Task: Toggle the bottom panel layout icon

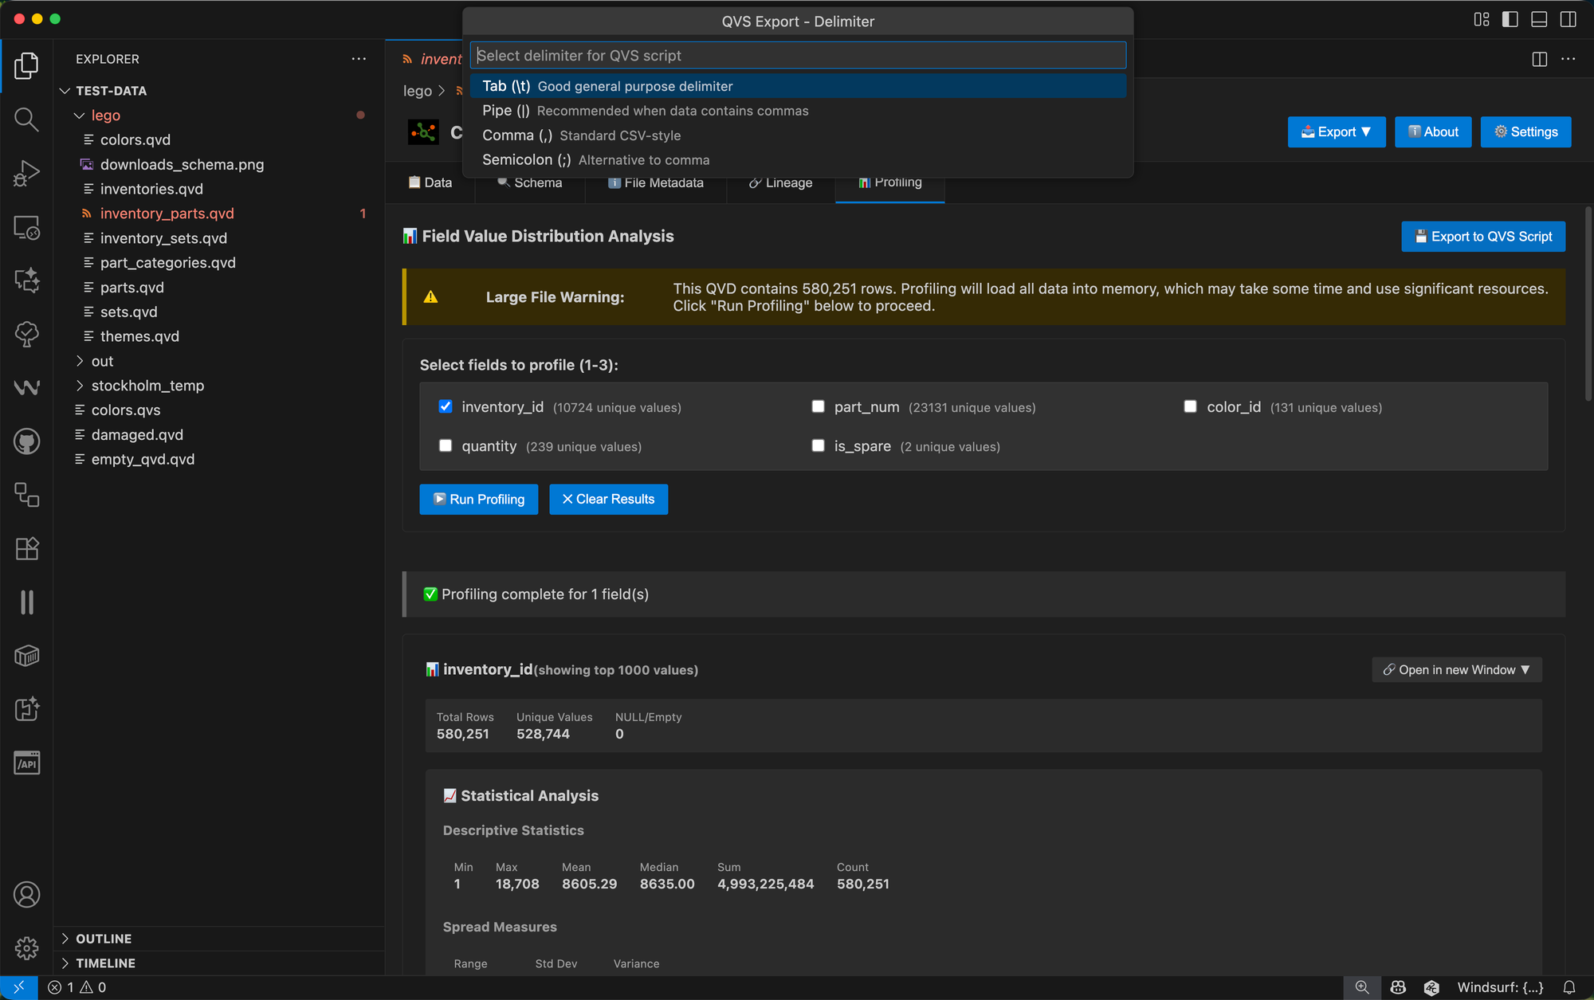Action: (1539, 19)
